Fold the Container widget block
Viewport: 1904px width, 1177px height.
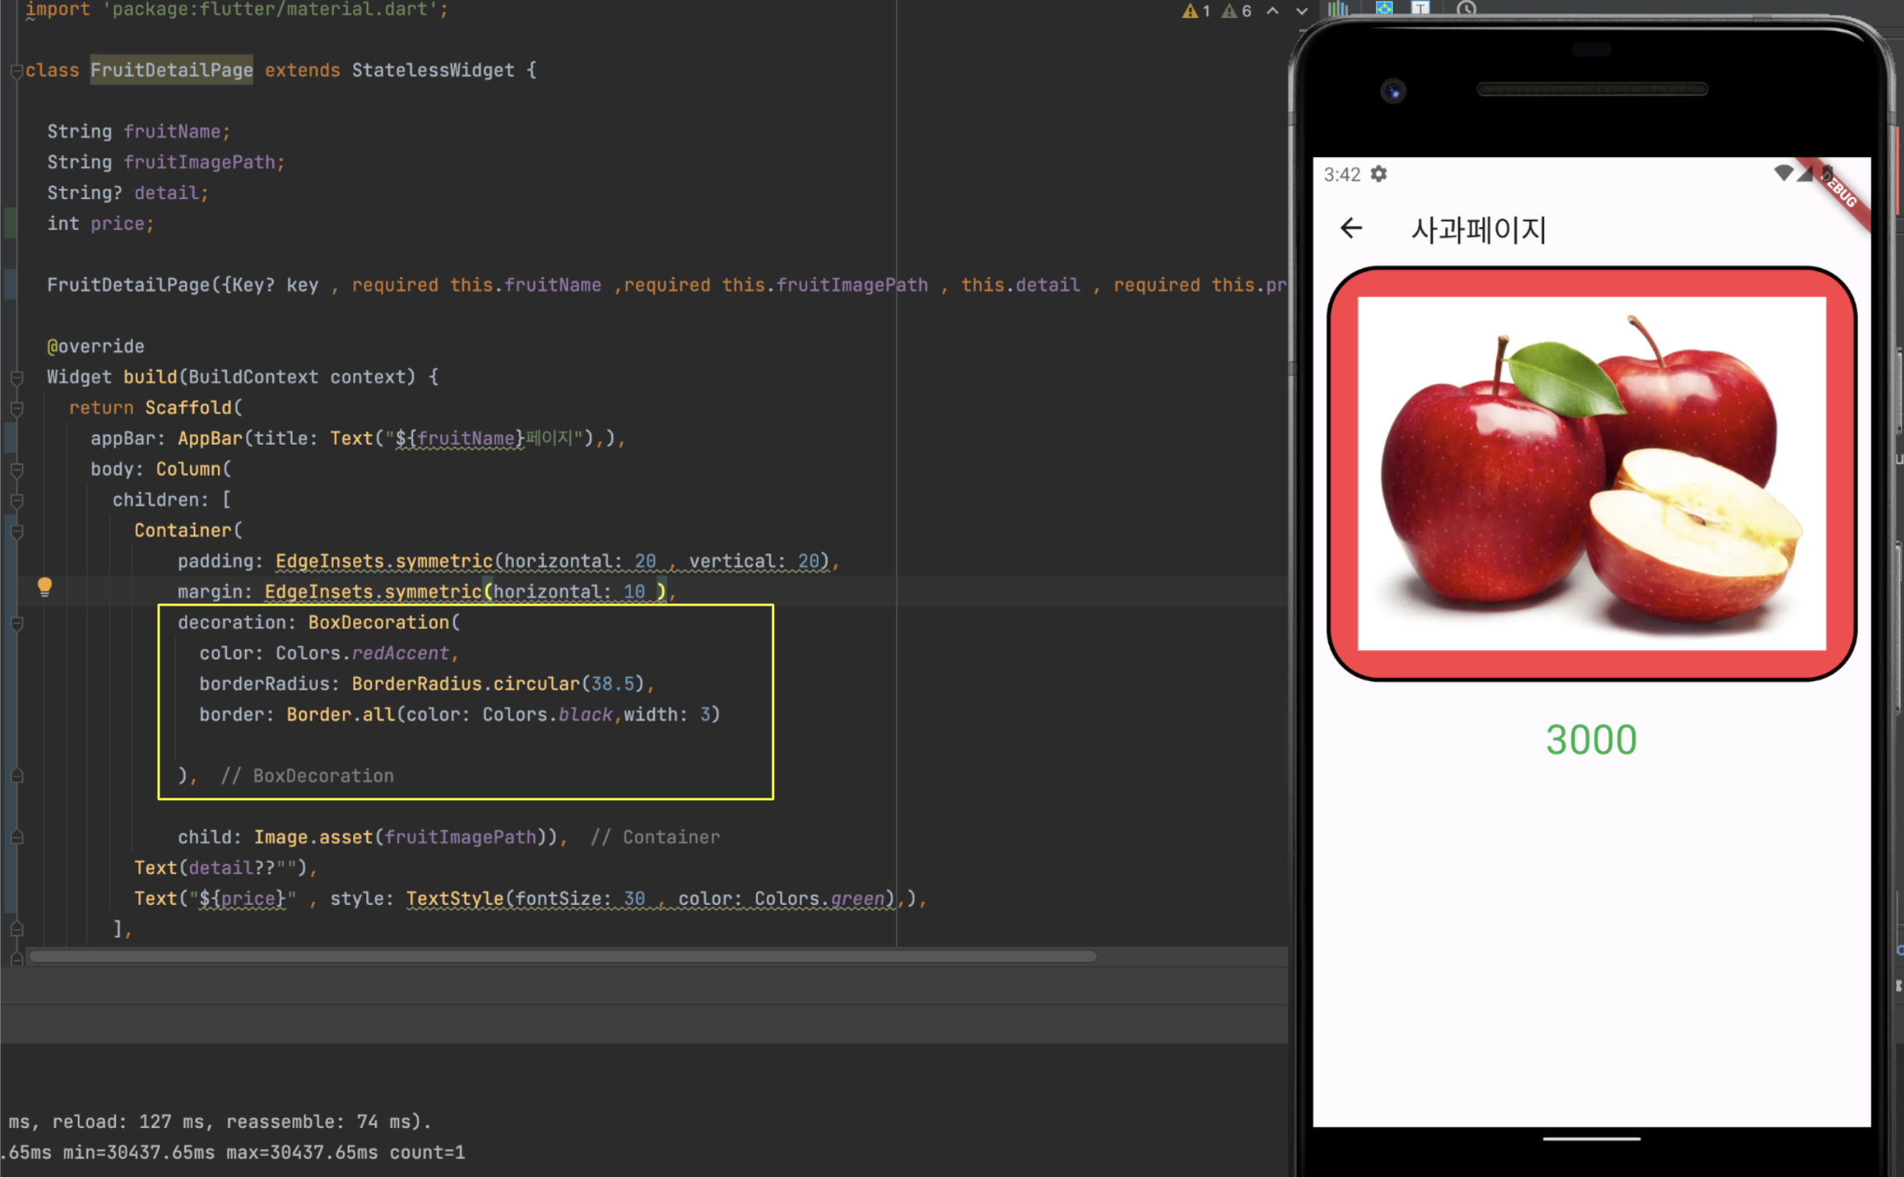[16, 531]
